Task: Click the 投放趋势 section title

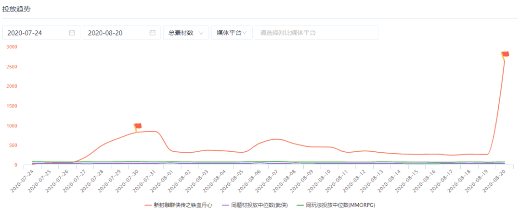Action: [16, 9]
